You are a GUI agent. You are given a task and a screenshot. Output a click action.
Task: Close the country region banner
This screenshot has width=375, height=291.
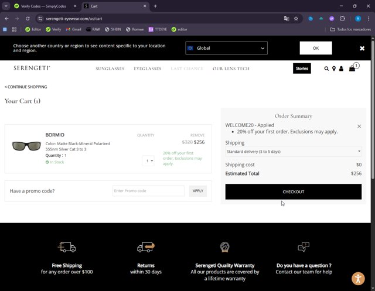(x=362, y=48)
